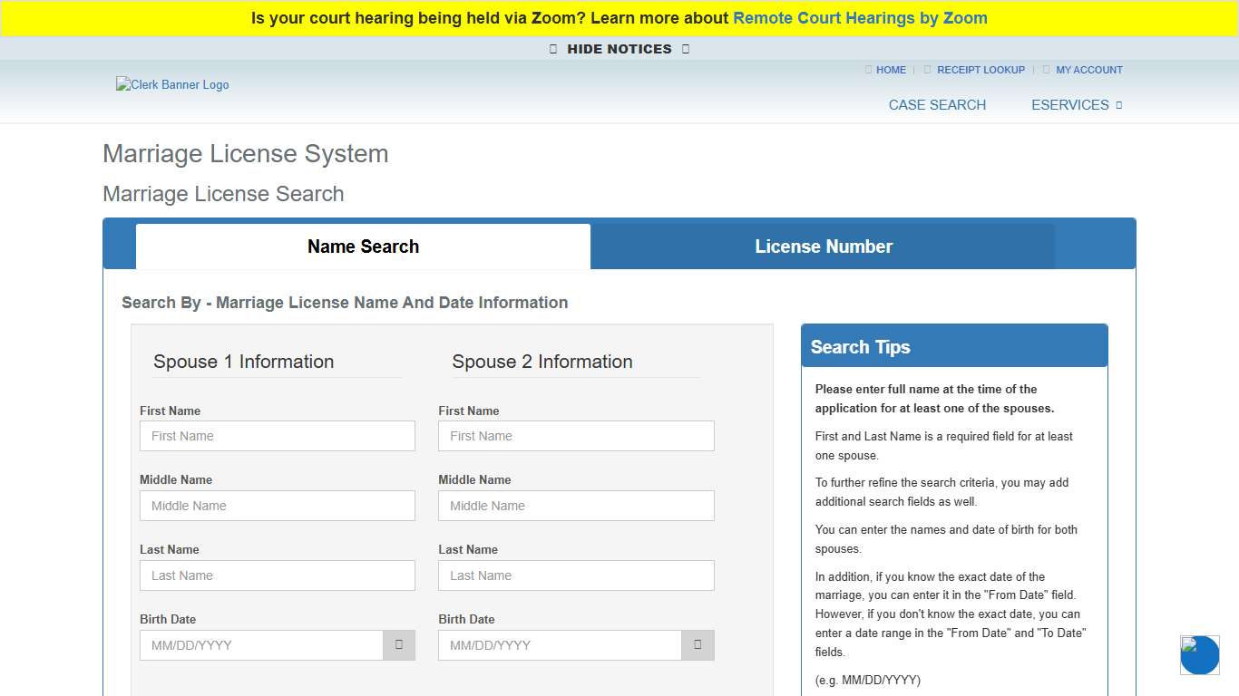Open the Receipt Lookup icon
Image resolution: width=1239 pixels, height=696 pixels.
(926, 70)
